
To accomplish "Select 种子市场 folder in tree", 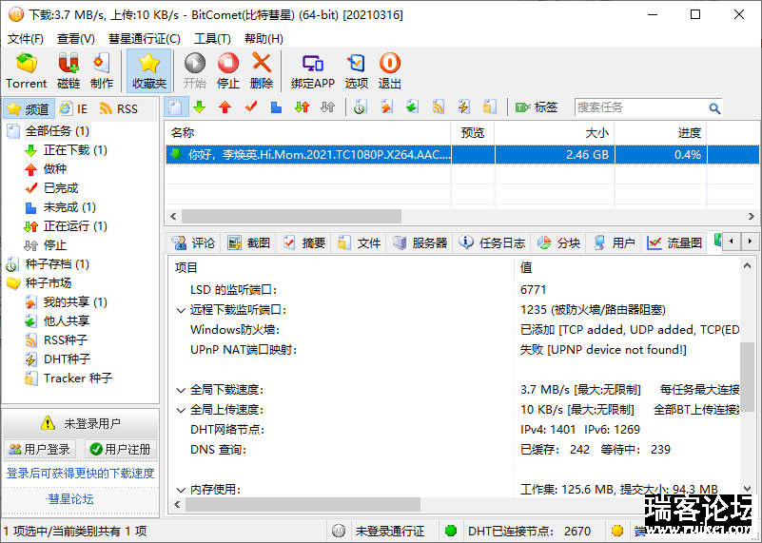I will 49,283.
